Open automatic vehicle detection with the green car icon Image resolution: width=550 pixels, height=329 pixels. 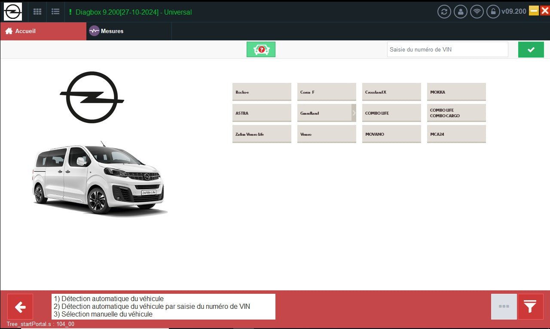(261, 49)
